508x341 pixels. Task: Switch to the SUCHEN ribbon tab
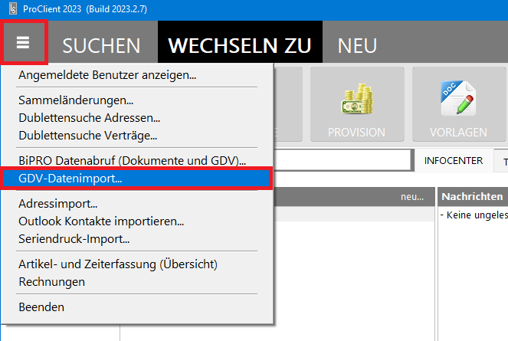(101, 45)
